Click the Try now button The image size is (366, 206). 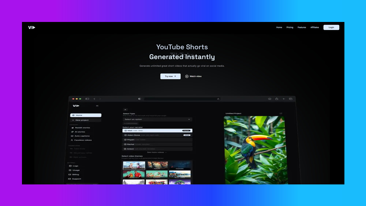point(171,76)
